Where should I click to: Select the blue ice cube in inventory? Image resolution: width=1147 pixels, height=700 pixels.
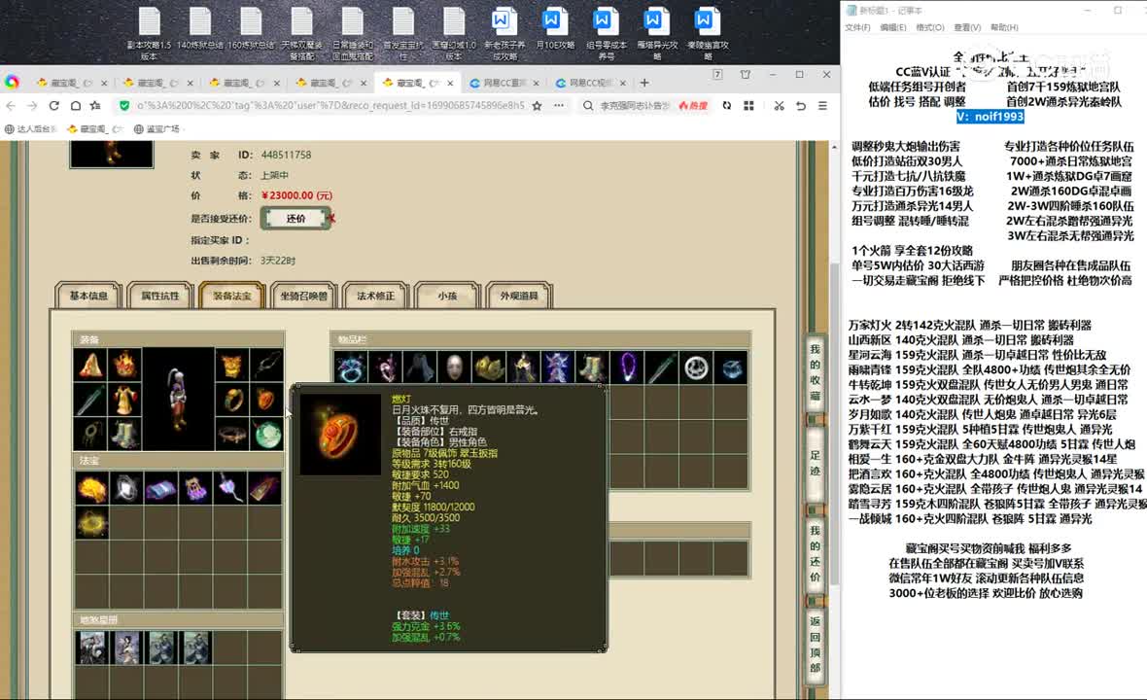click(731, 367)
